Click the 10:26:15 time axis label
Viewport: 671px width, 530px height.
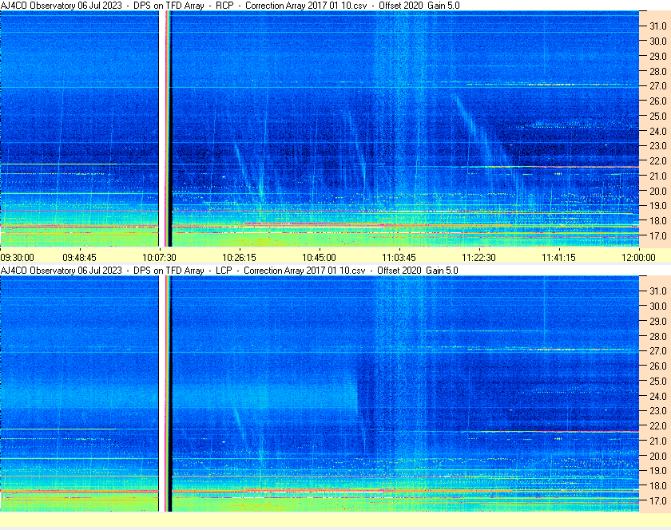pyautogui.click(x=239, y=258)
